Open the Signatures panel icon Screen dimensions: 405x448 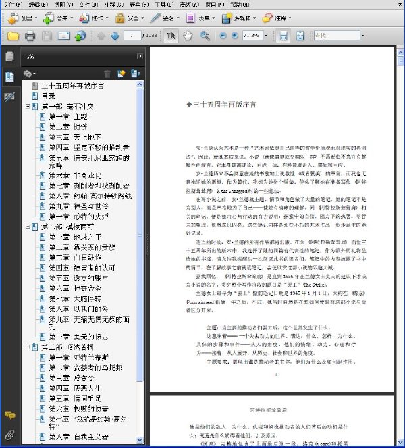tap(9, 97)
